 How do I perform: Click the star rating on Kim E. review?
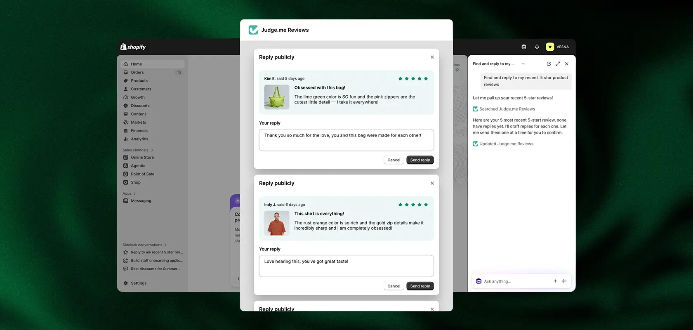click(413, 78)
